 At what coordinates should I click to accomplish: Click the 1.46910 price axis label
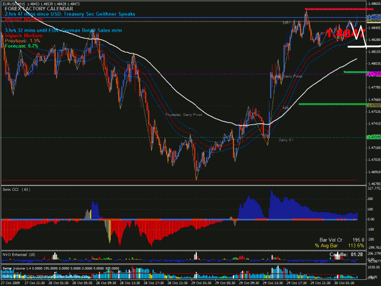(374, 172)
